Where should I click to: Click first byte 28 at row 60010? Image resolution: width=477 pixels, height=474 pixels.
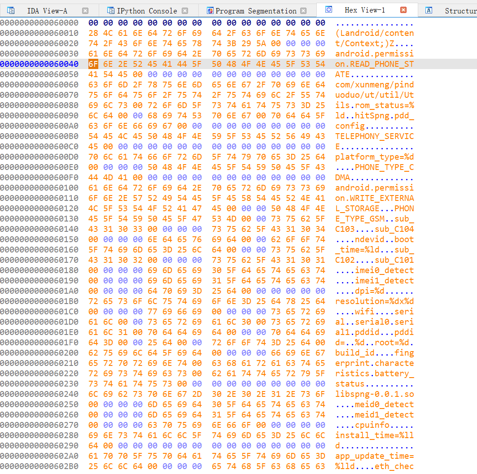pos(93,33)
